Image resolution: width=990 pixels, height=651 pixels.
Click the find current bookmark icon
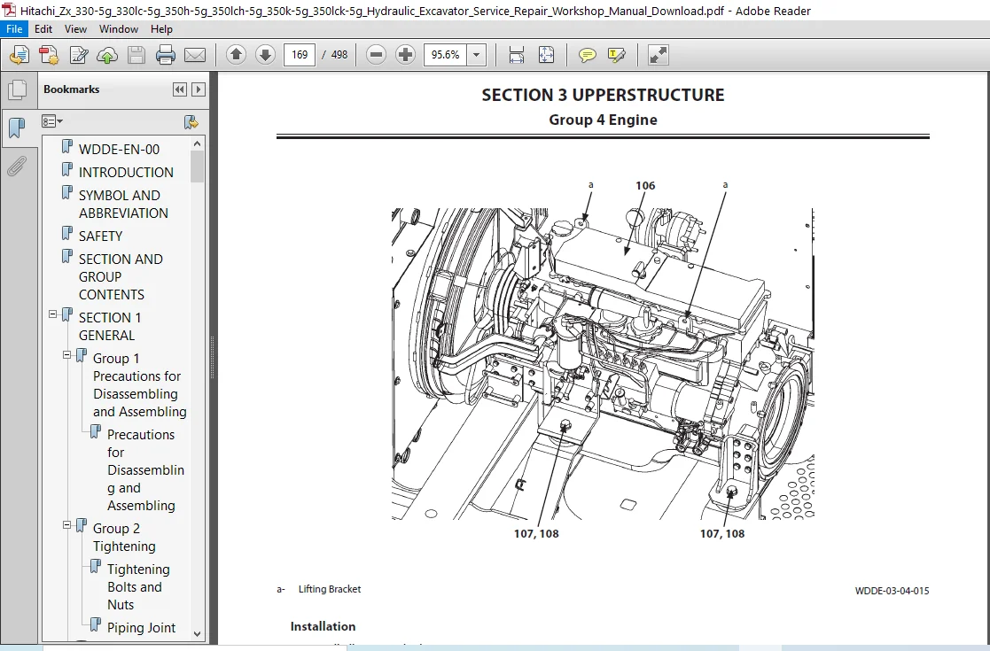pos(191,121)
